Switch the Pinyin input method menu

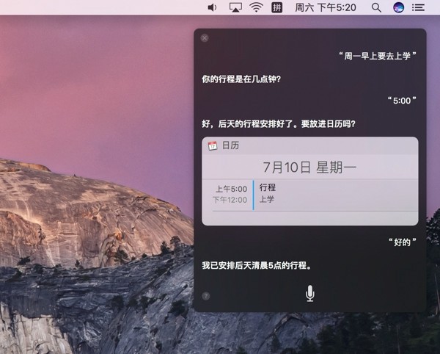tap(276, 7)
